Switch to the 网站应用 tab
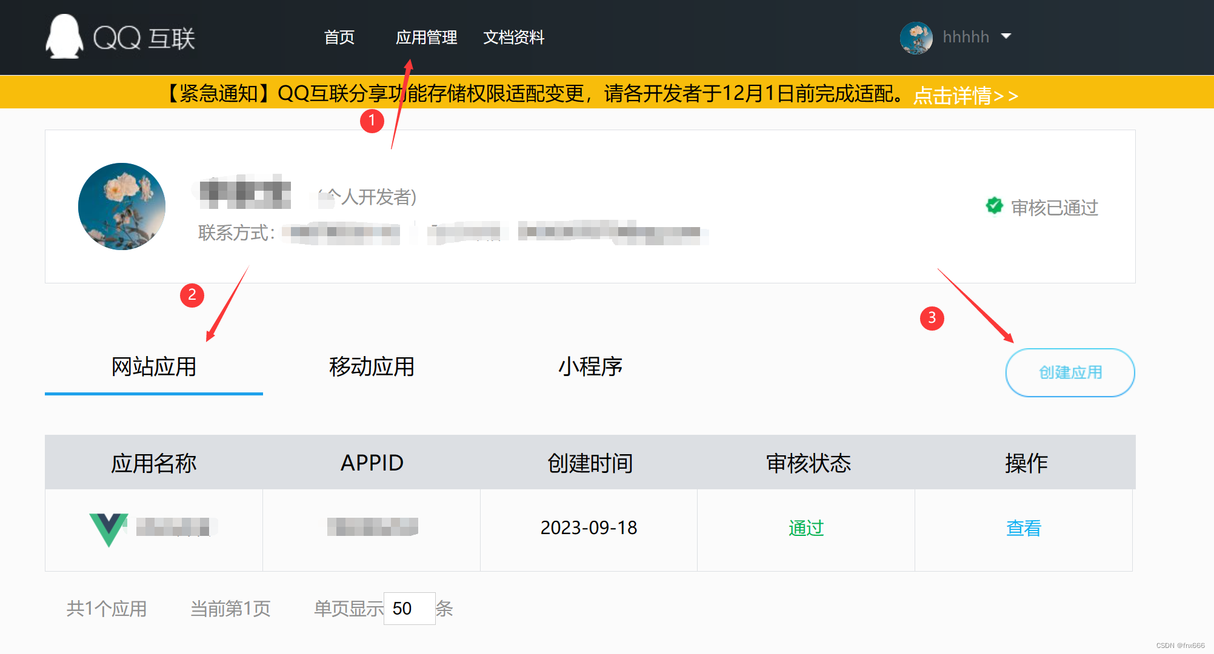Image resolution: width=1214 pixels, height=654 pixels. (x=154, y=367)
